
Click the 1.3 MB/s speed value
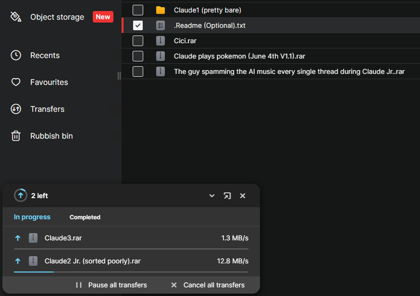pos(235,238)
